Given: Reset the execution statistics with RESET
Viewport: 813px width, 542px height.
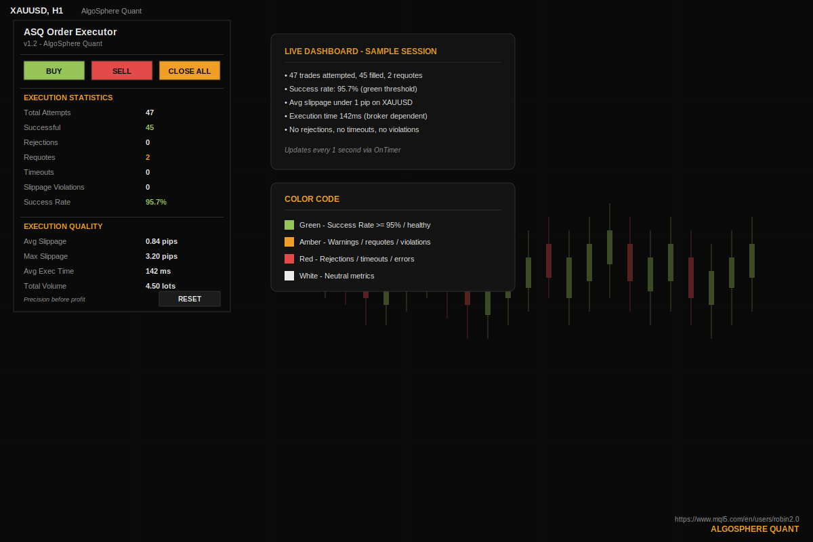Looking at the screenshot, I should (x=190, y=299).
